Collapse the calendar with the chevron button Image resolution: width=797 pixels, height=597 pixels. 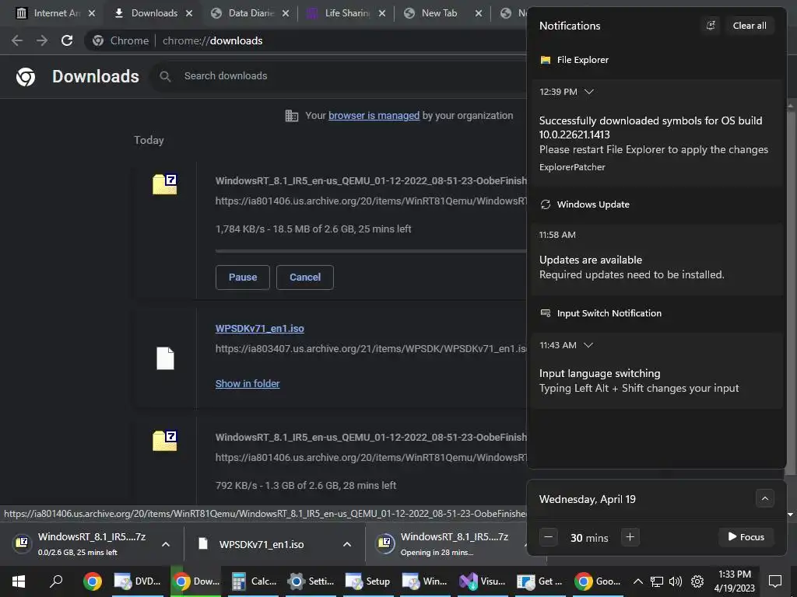pyautogui.click(x=765, y=498)
